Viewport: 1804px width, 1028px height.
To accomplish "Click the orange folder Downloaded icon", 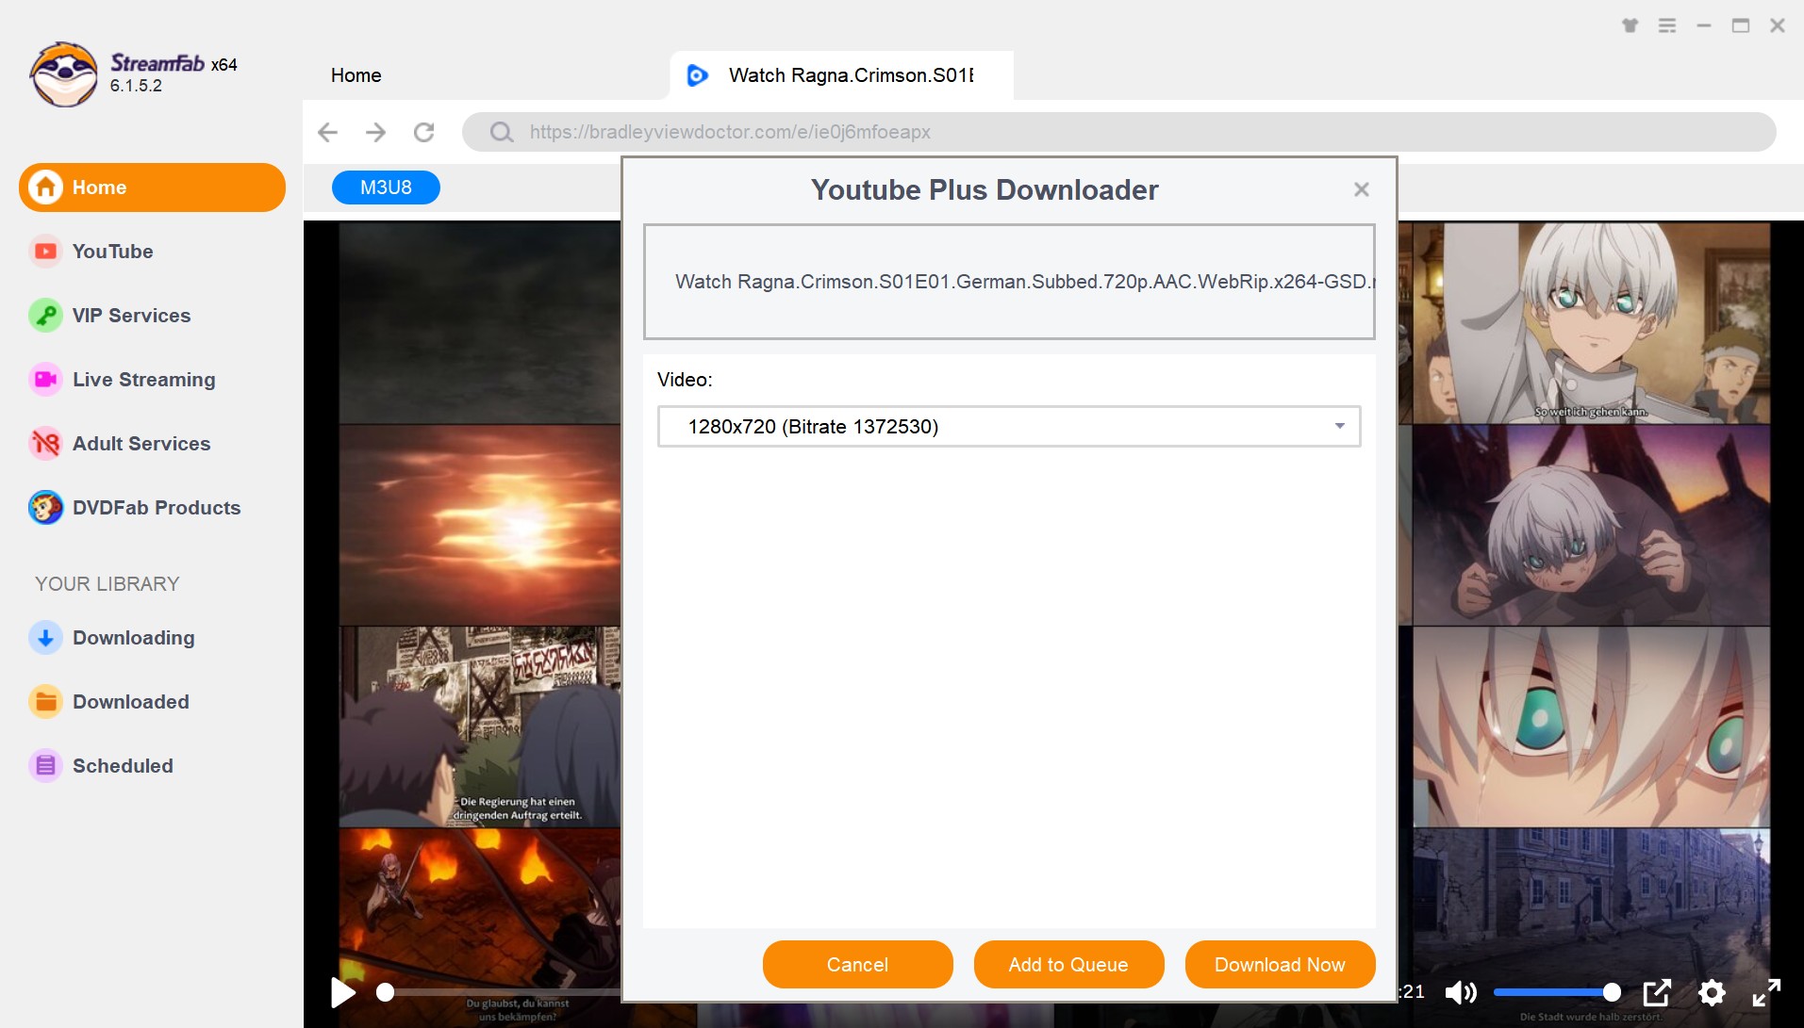I will 45,702.
